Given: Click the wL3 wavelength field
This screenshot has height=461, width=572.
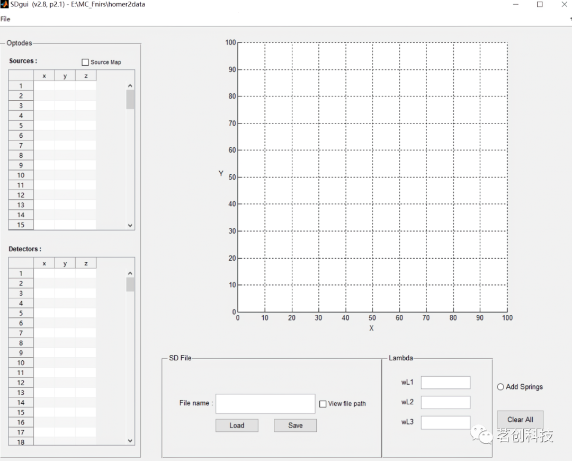Looking at the screenshot, I should click(445, 422).
